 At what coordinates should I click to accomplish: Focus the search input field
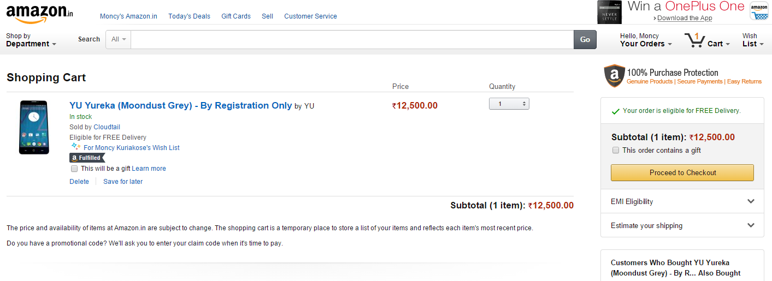(352, 39)
